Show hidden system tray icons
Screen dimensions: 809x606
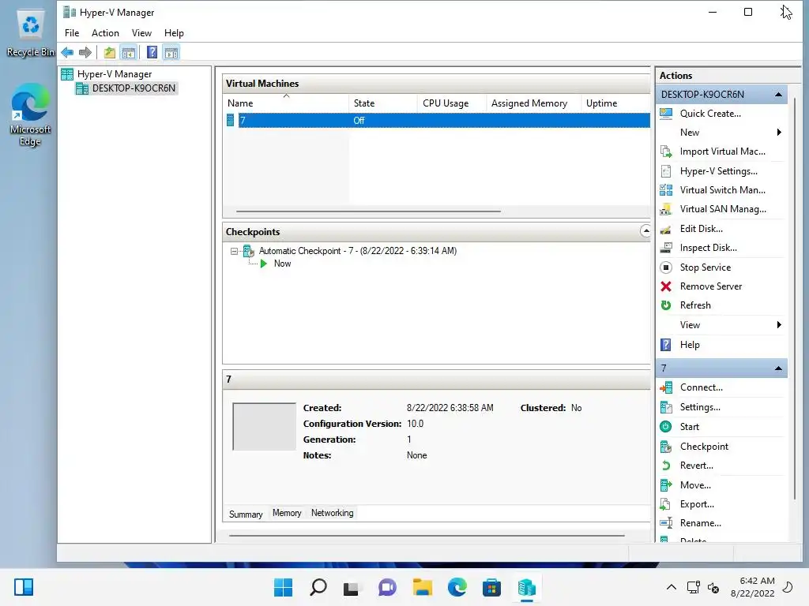tap(672, 587)
